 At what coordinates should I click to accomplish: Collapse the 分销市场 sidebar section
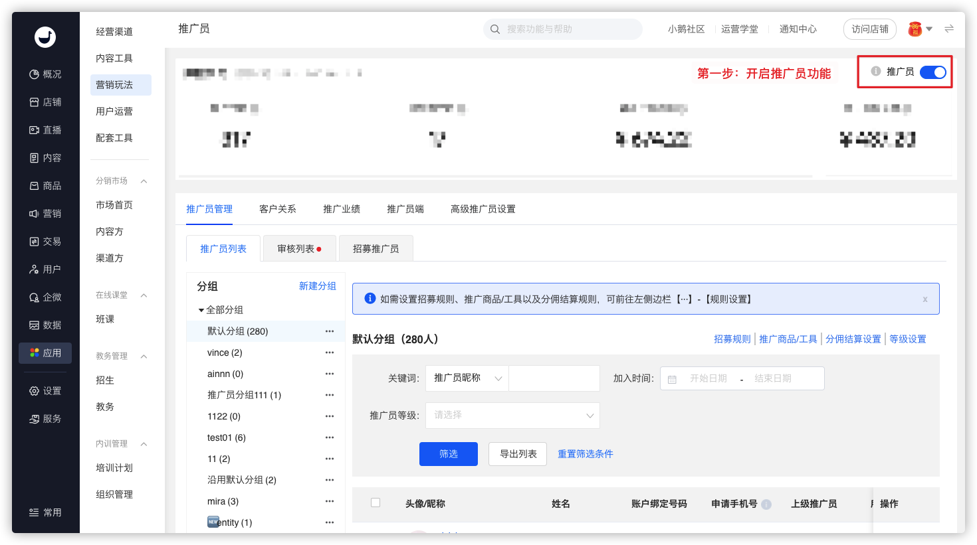(144, 181)
